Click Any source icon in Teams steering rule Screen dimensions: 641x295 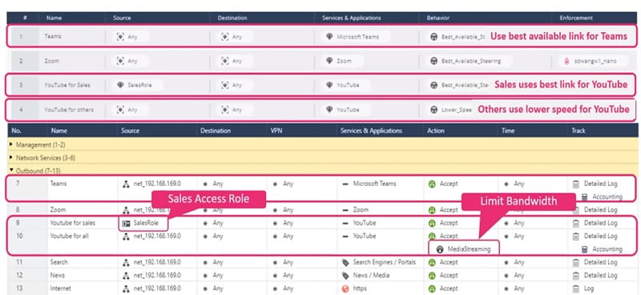point(120,36)
